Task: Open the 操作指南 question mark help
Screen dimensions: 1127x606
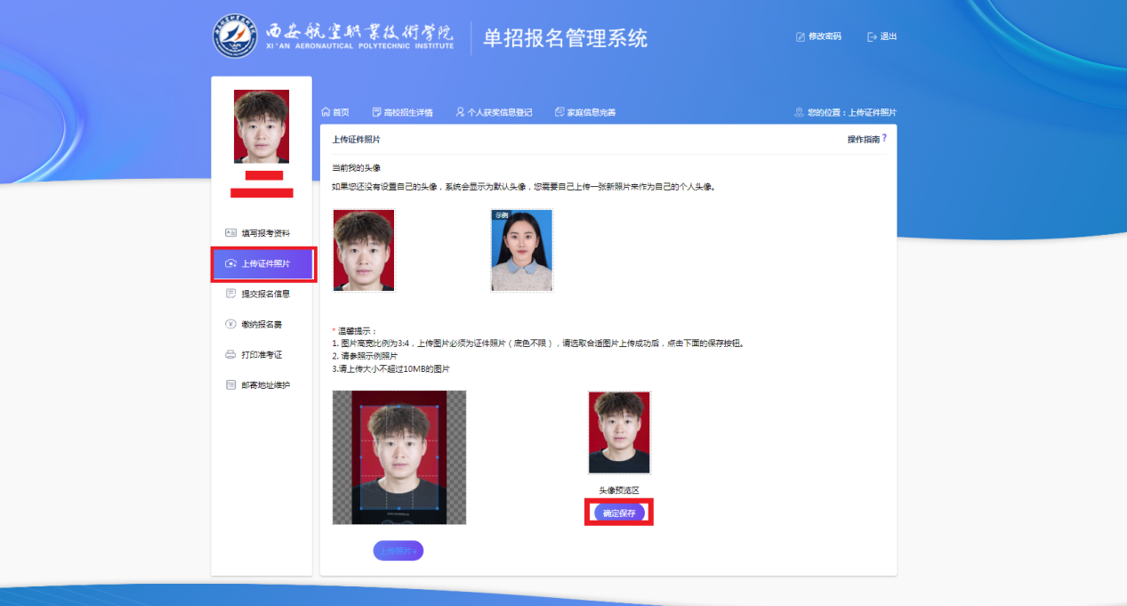Action: coord(884,139)
